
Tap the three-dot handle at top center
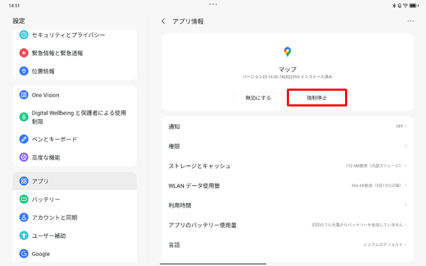(x=213, y=4)
